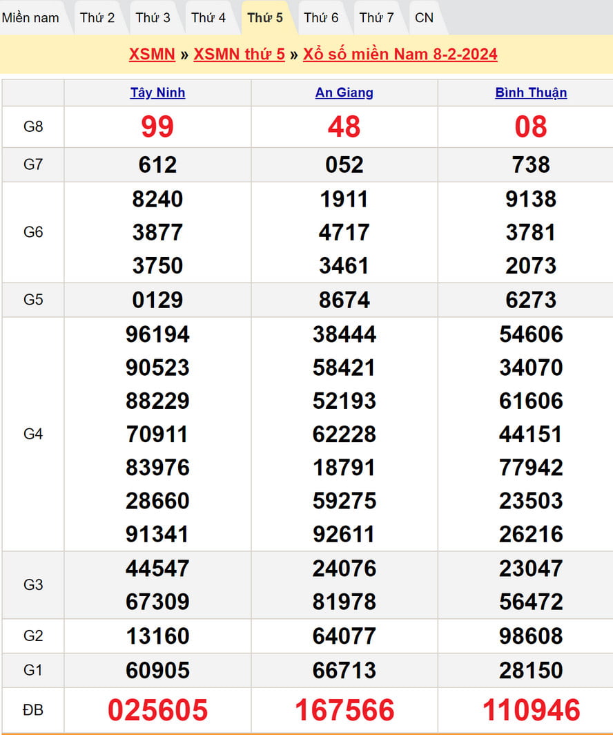Click An Giang special prize 167566
613x735 pixels.
344,710
